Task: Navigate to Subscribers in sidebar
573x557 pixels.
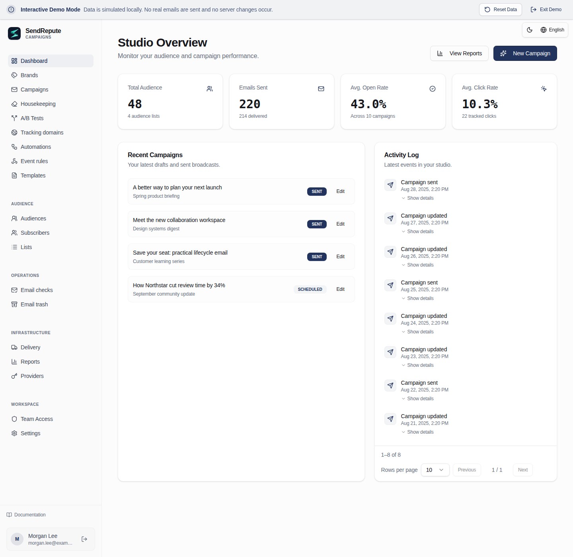Action: (51, 233)
